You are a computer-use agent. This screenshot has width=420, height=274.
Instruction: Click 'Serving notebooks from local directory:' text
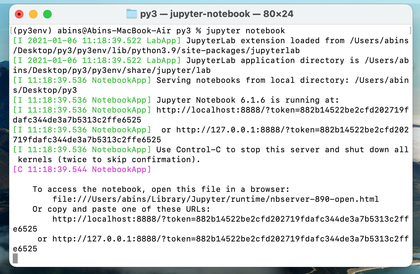coord(253,80)
